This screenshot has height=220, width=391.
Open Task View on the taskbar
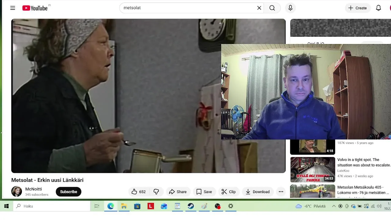point(97,206)
